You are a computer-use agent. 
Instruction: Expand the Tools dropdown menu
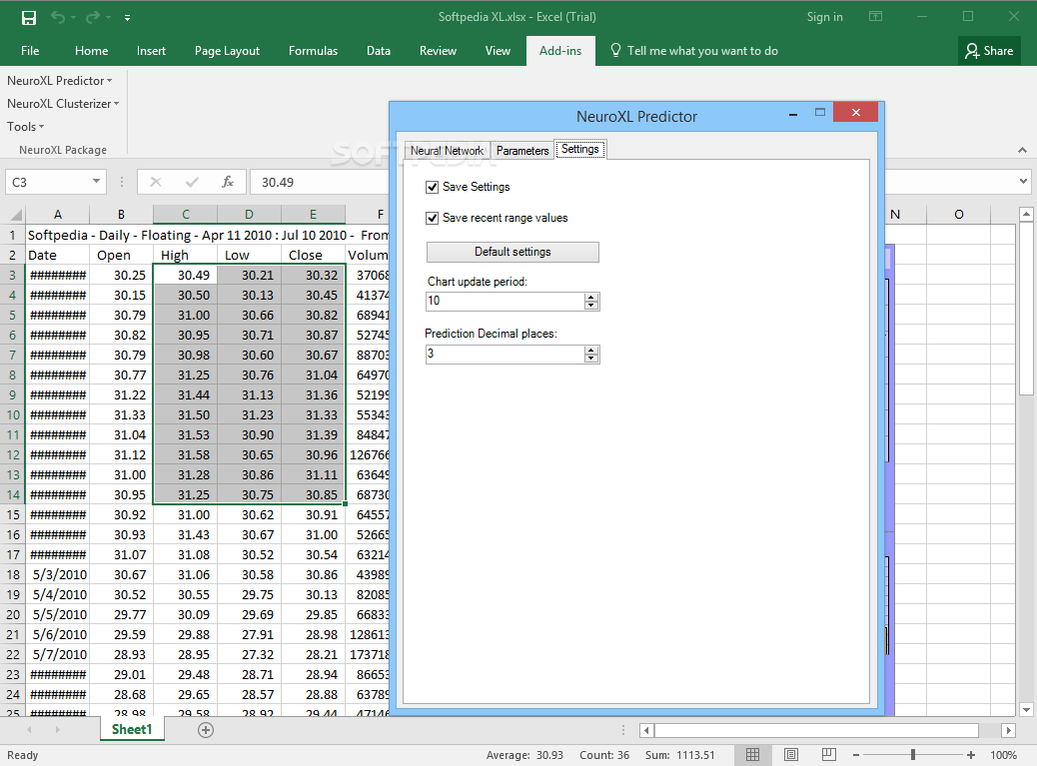pos(25,126)
